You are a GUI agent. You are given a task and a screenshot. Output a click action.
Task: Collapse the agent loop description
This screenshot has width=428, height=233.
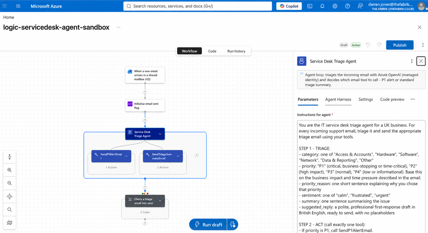click(302, 73)
